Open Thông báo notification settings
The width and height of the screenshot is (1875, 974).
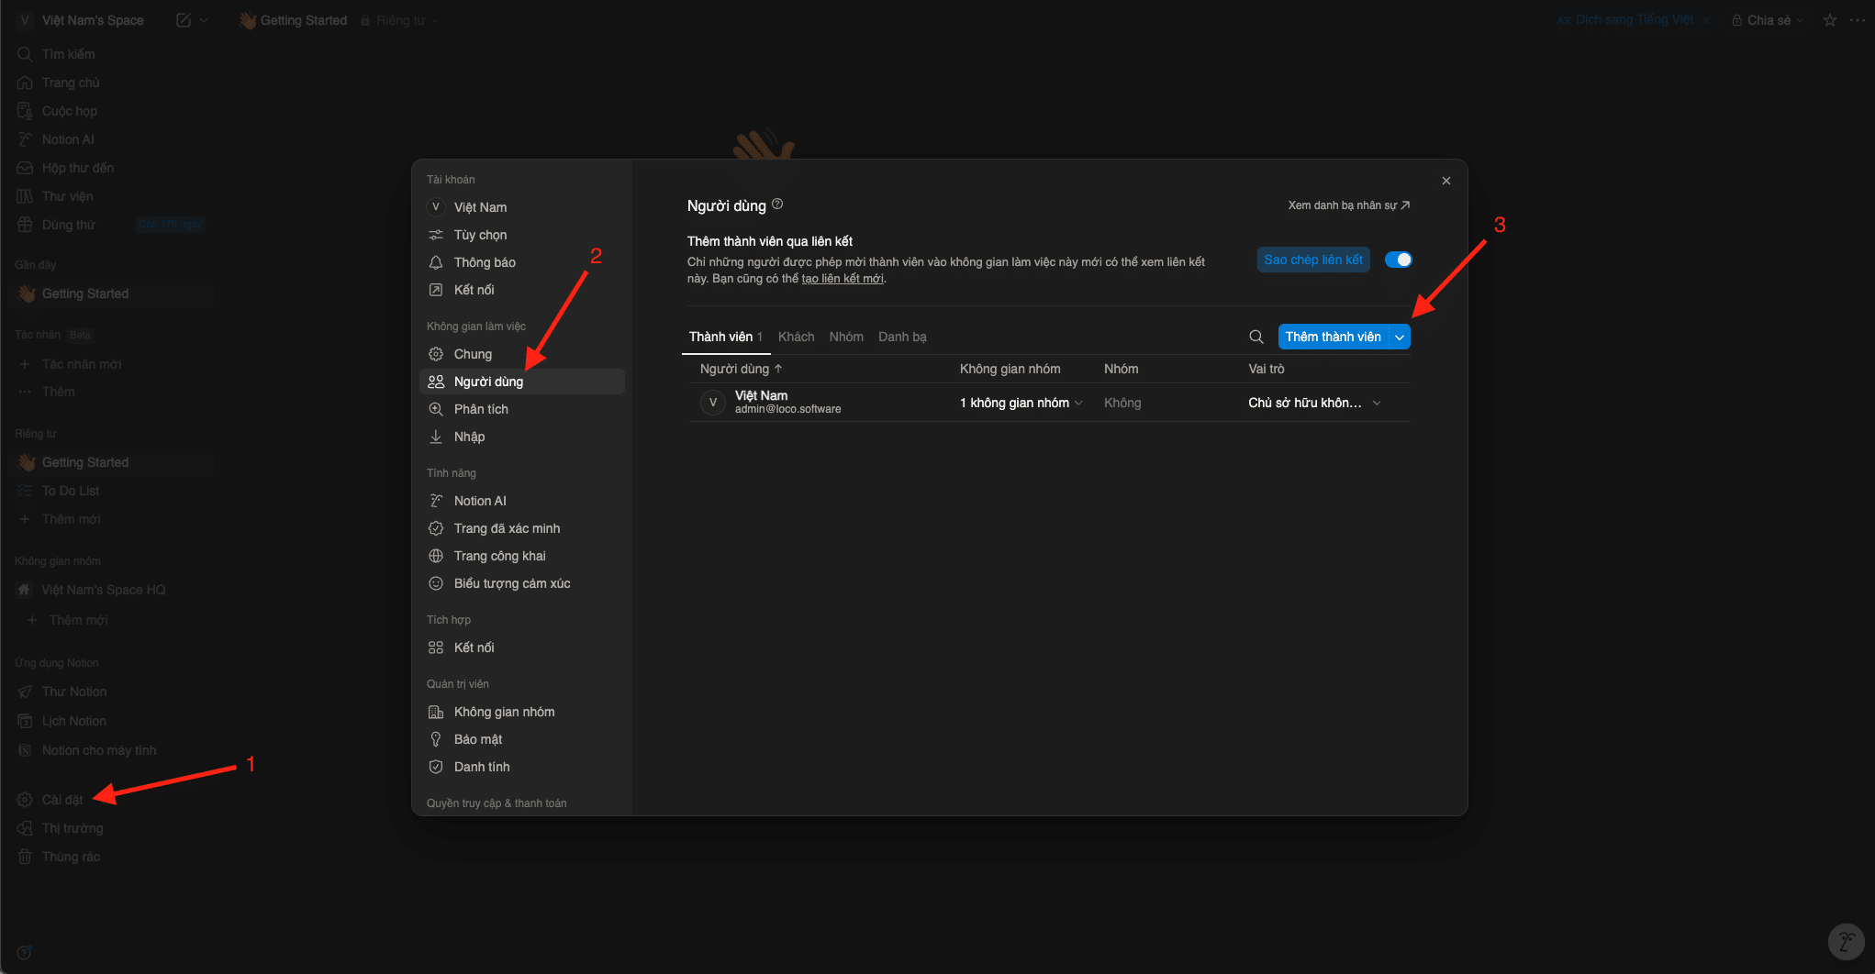[484, 262]
